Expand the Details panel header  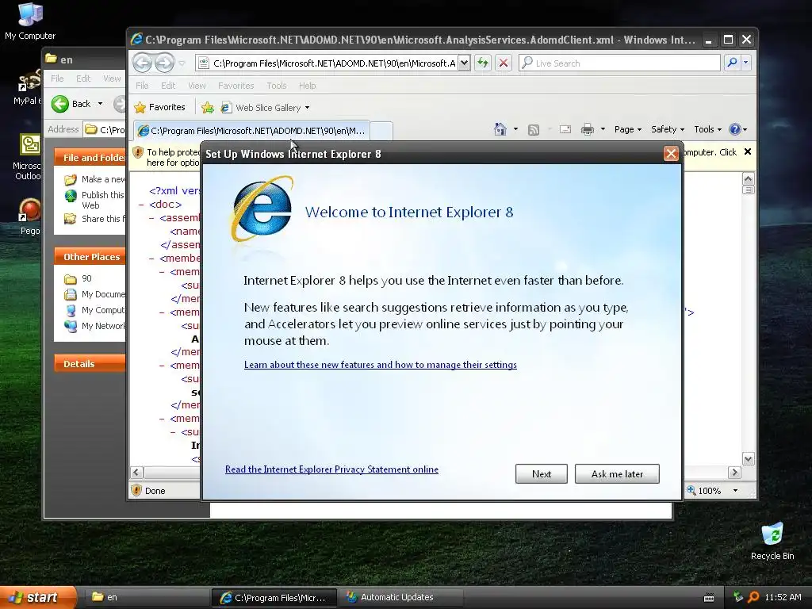point(90,363)
